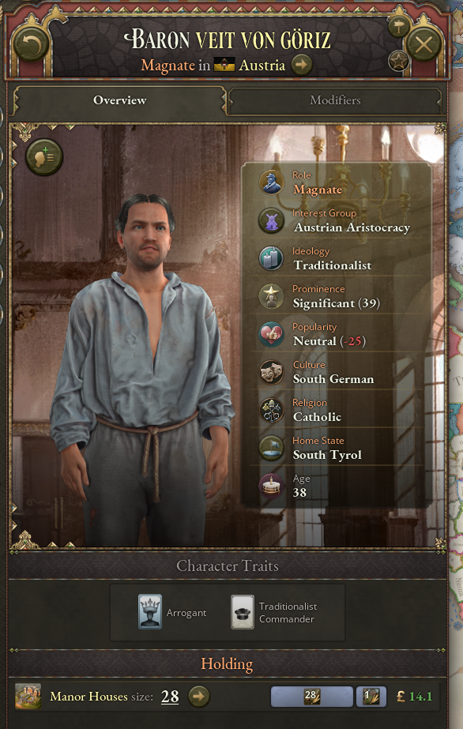
Task: Click the Catholic religion keys icon
Action: (x=271, y=410)
